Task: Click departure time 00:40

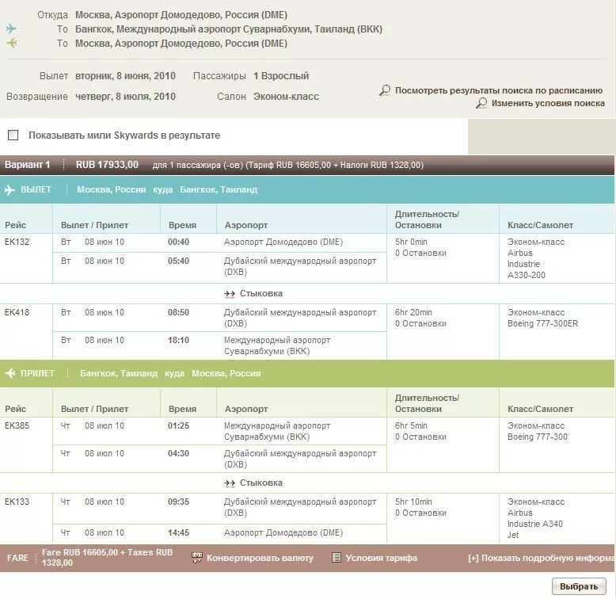Action: [178, 242]
